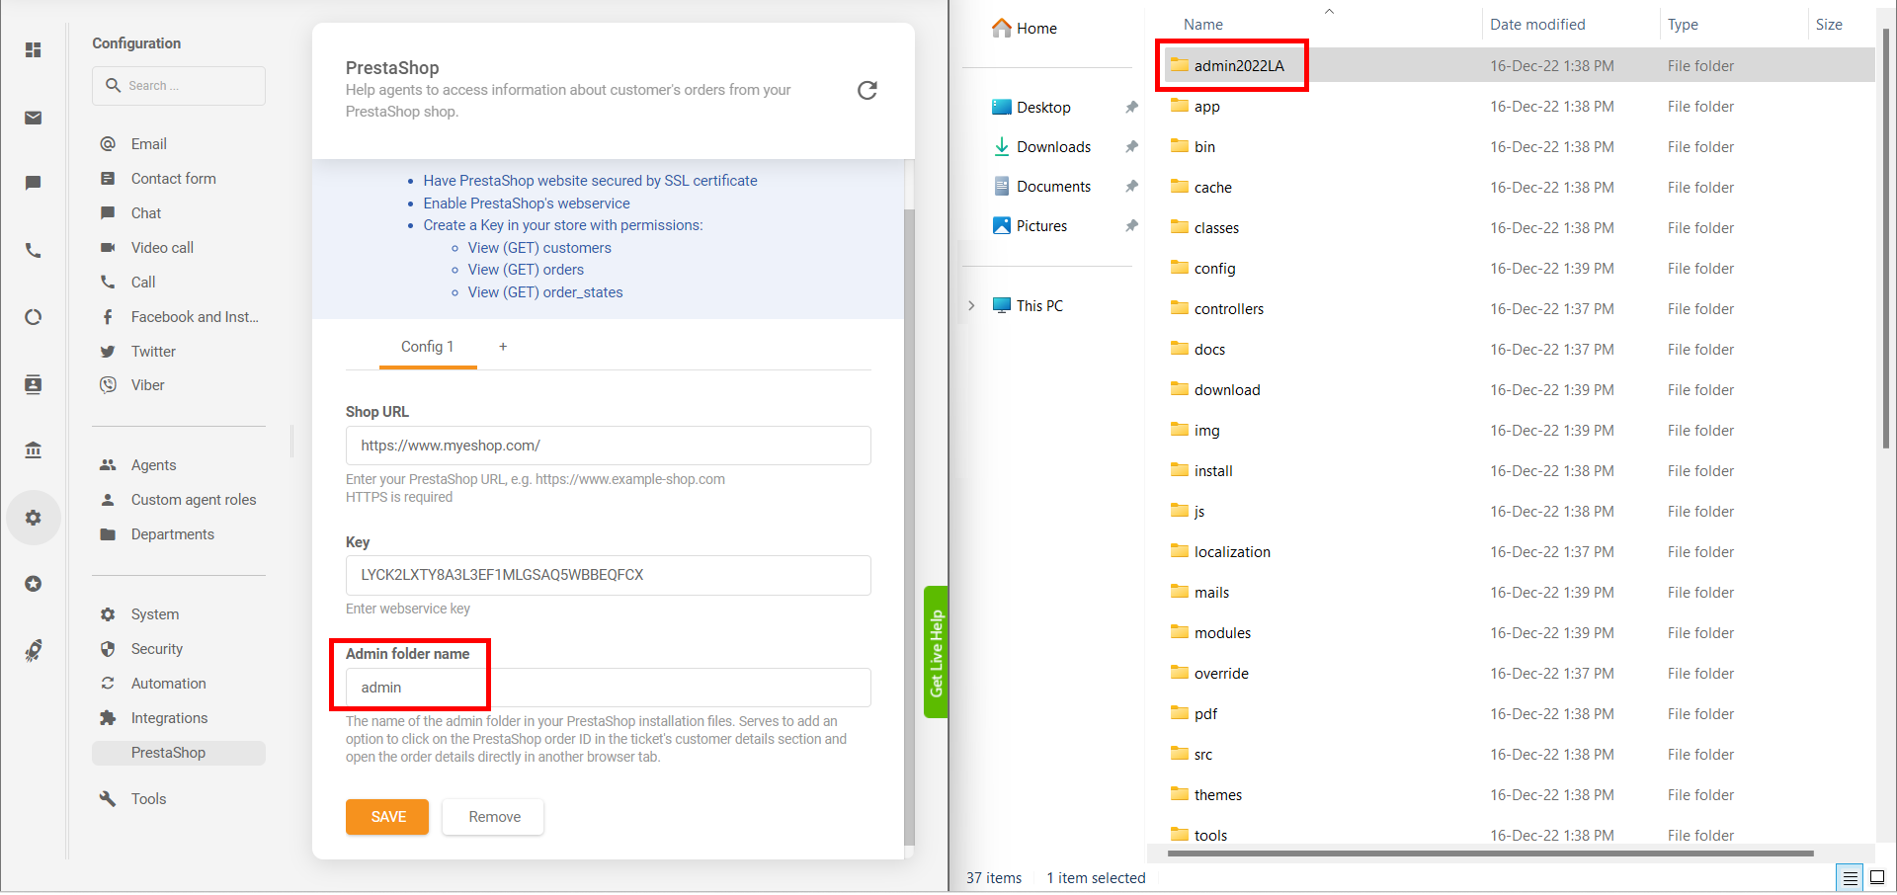Open the dashboard grid icon in left rail

pos(34,49)
